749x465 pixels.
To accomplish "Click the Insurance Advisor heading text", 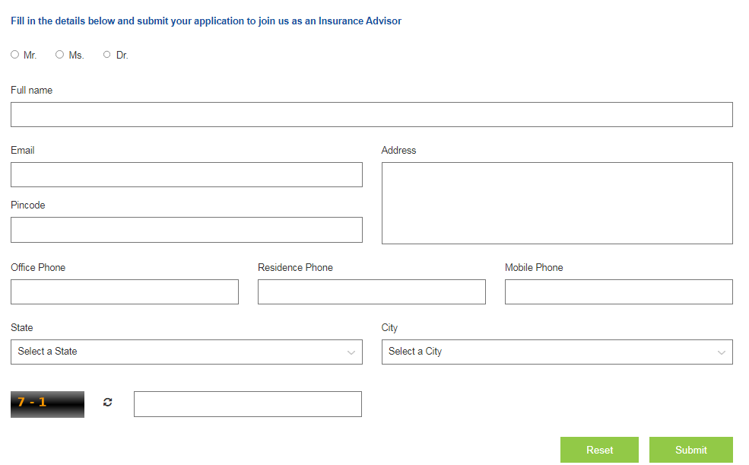I will click(x=206, y=21).
